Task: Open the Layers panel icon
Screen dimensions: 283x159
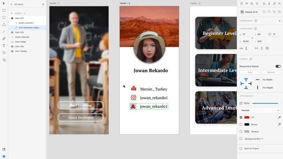Action: (4, 156)
